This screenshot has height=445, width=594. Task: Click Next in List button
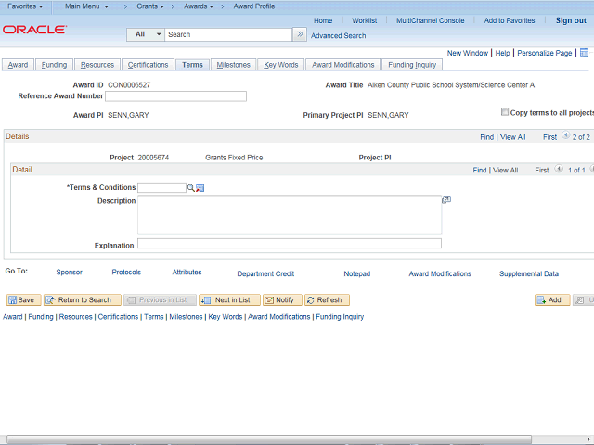click(x=229, y=300)
